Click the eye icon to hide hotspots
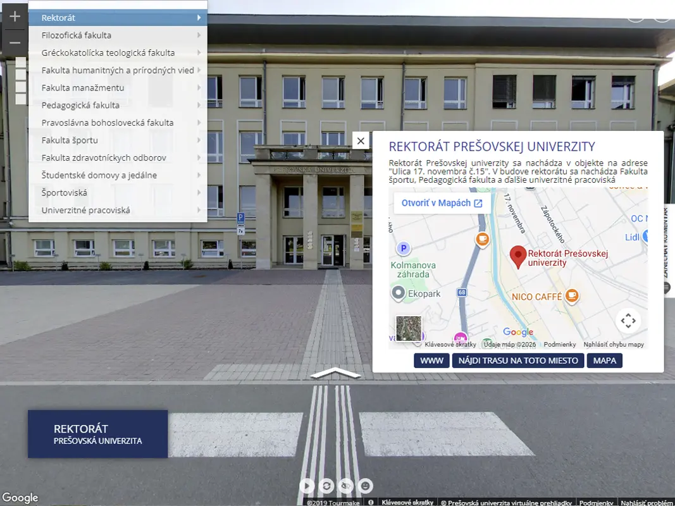Image resolution: width=675 pixels, height=506 pixels. click(345, 486)
